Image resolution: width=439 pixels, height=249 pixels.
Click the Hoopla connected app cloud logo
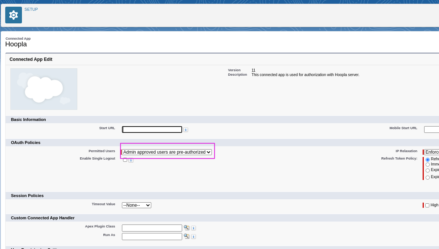click(x=44, y=89)
